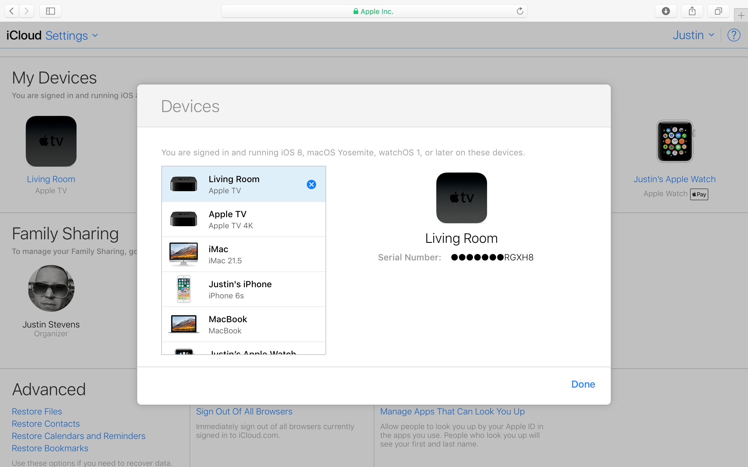Open a new tab with plus
The height and width of the screenshot is (467, 748).
point(741,15)
